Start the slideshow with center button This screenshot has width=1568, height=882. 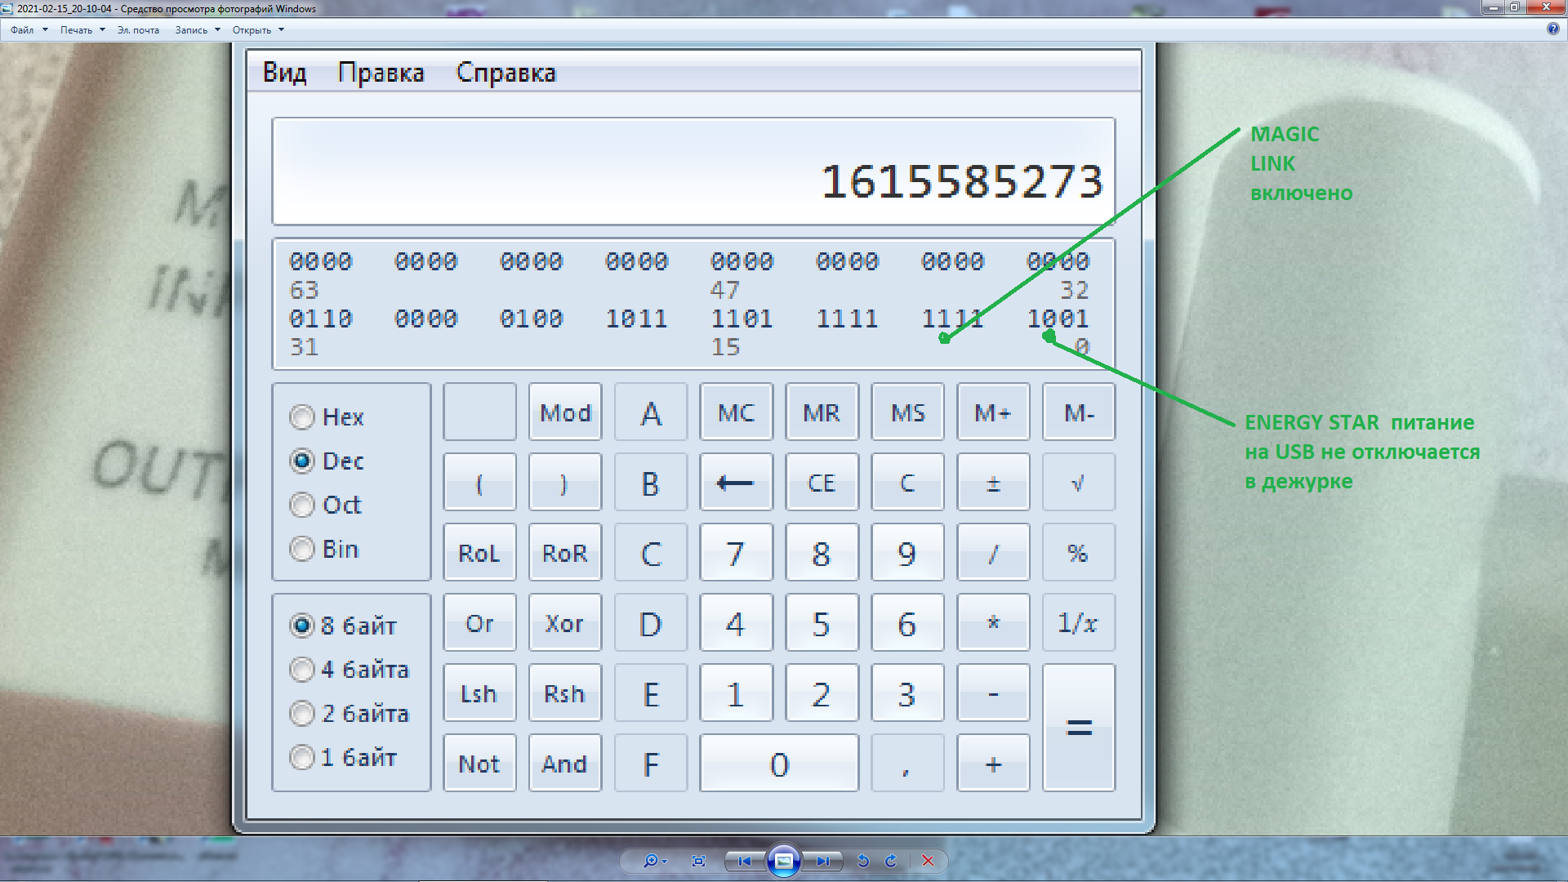tap(783, 861)
